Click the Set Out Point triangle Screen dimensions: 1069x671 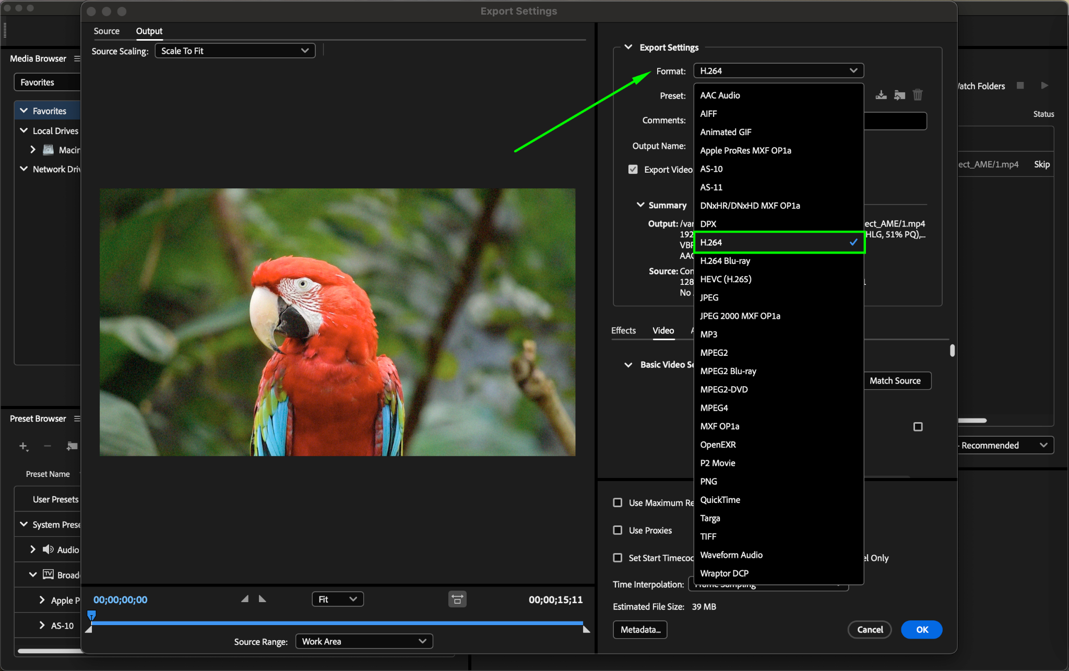tap(263, 599)
